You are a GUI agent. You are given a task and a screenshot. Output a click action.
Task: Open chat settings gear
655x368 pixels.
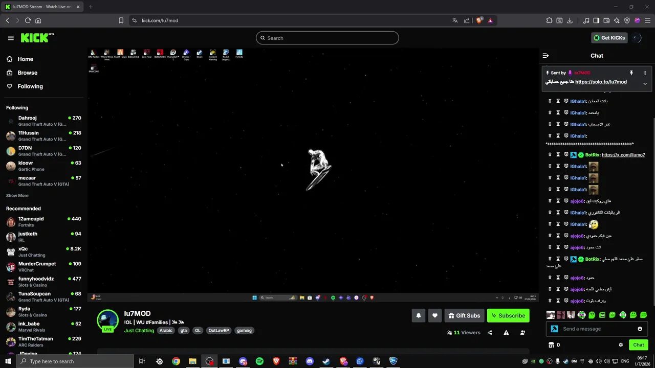tap(621, 345)
